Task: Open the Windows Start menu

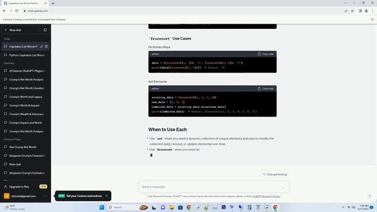Action: point(102,207)
